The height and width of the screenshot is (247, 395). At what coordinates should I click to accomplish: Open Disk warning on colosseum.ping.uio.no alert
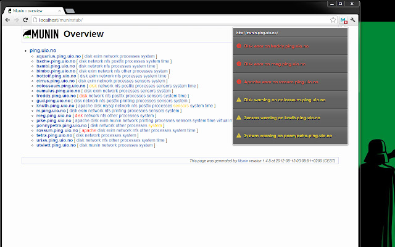290,99
